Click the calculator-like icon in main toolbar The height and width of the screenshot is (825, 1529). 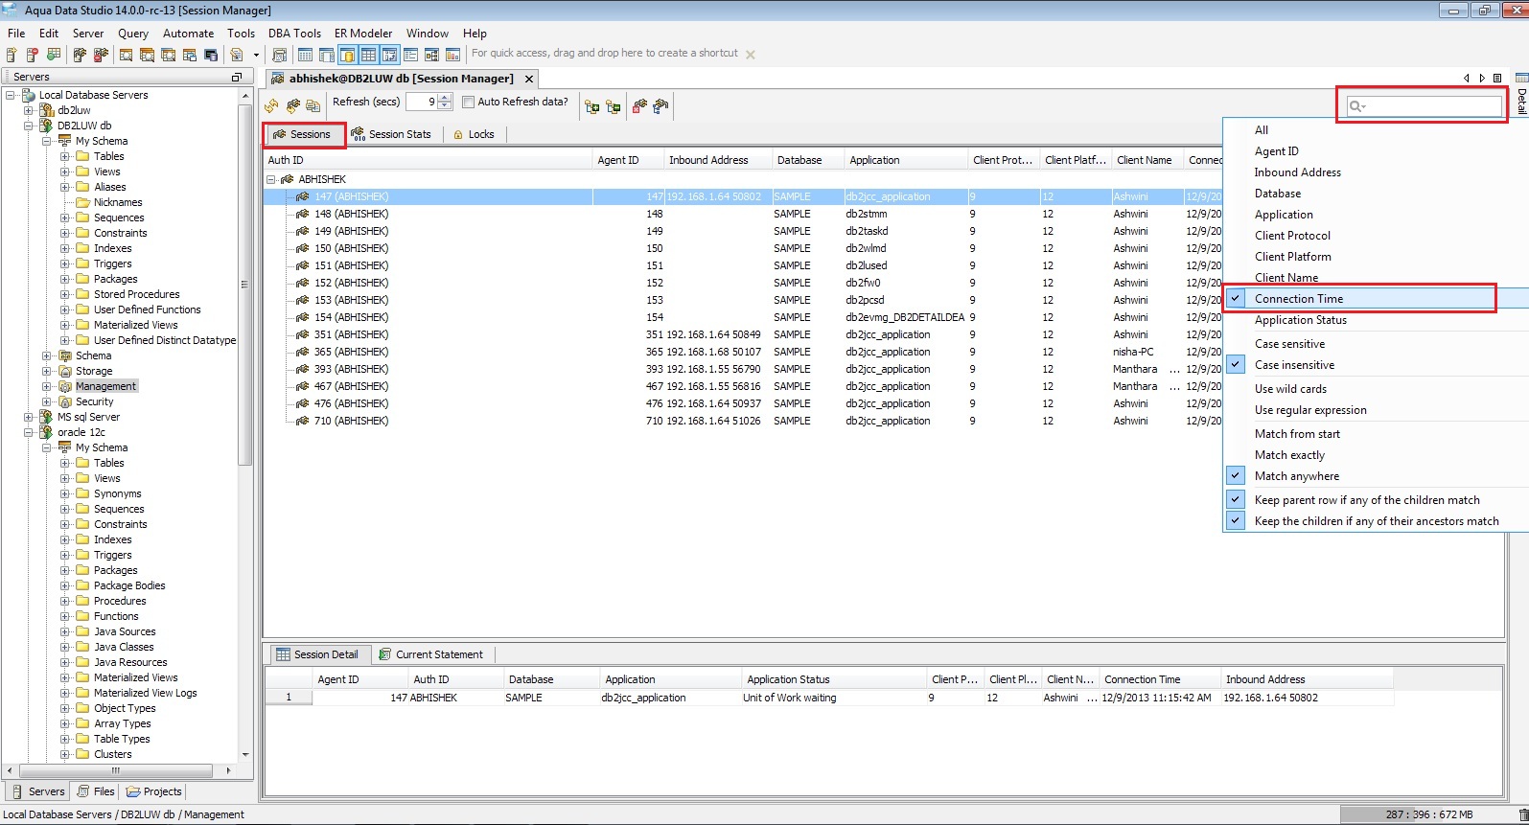click(280, 55)
